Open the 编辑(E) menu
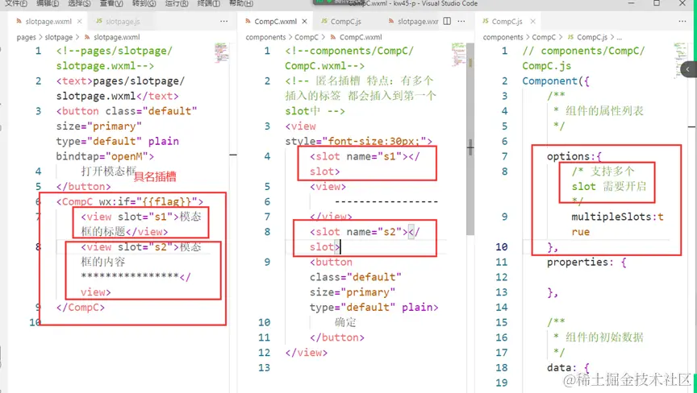 click(48, 3)
